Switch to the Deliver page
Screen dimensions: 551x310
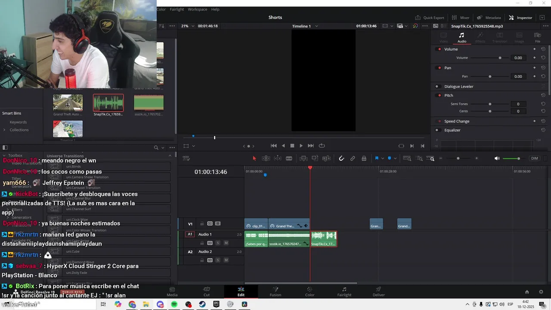click(x=379, y=291)
